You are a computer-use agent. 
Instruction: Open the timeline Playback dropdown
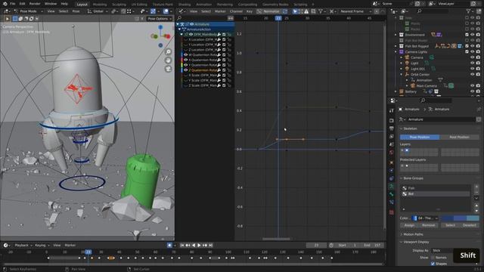[x=23, y=245]
